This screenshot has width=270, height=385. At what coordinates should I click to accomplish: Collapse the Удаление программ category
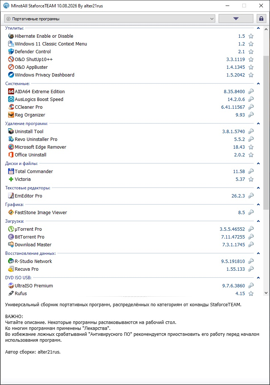click(x=258, y=124)
